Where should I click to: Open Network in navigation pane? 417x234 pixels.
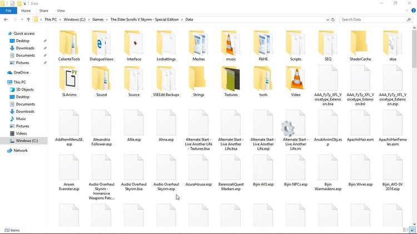pos(21,151)
